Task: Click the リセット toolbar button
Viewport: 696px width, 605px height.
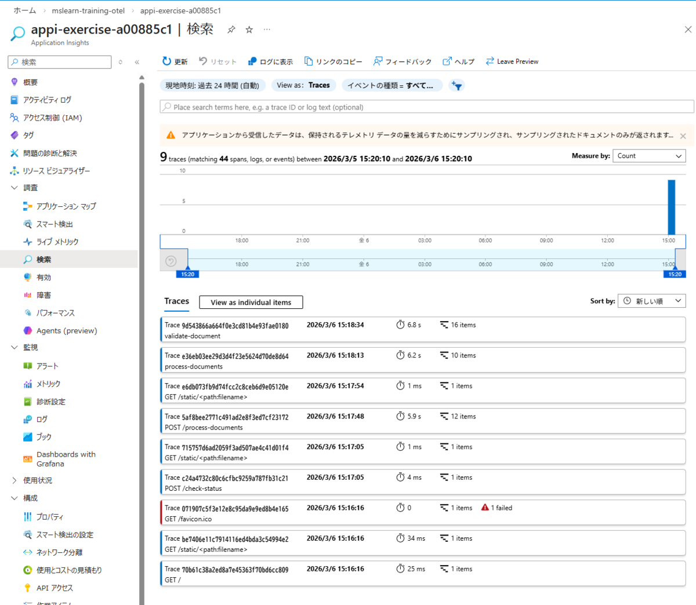Action: [217, 61]
